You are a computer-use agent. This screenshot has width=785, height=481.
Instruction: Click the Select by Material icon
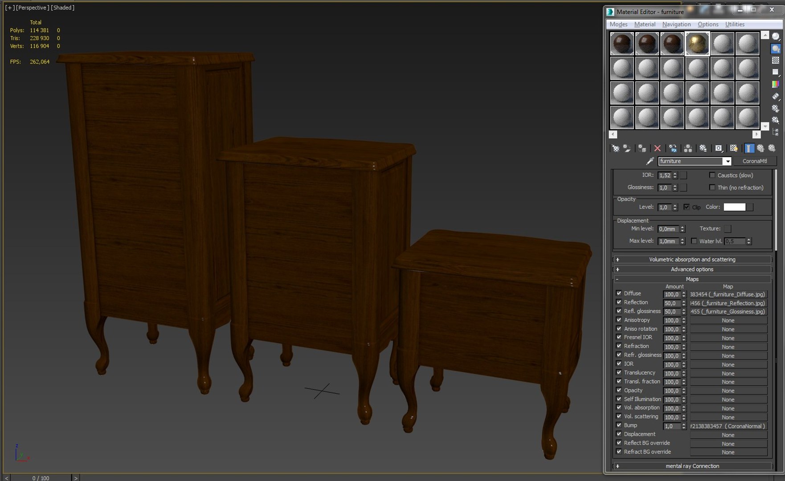pos(776,120)
